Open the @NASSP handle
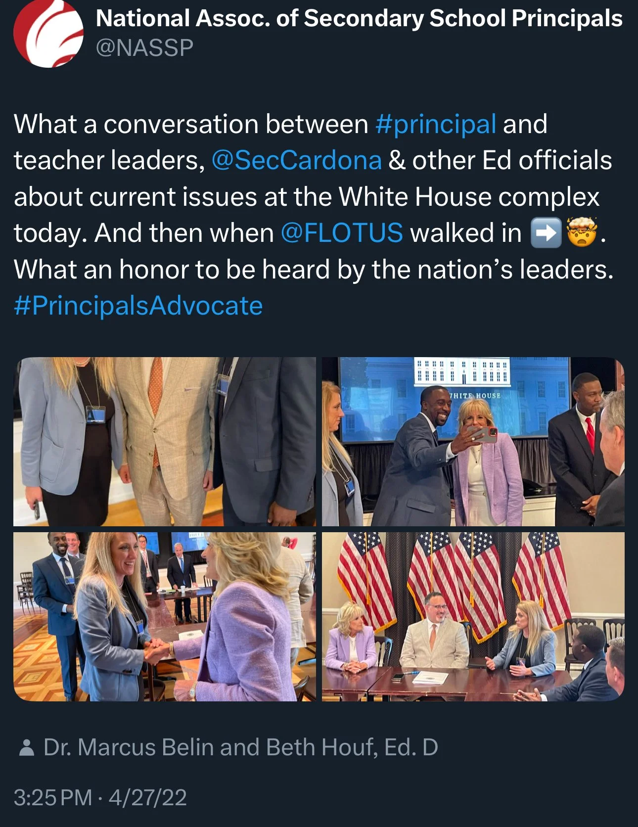The image size is (638, 827). coord(144,48)
